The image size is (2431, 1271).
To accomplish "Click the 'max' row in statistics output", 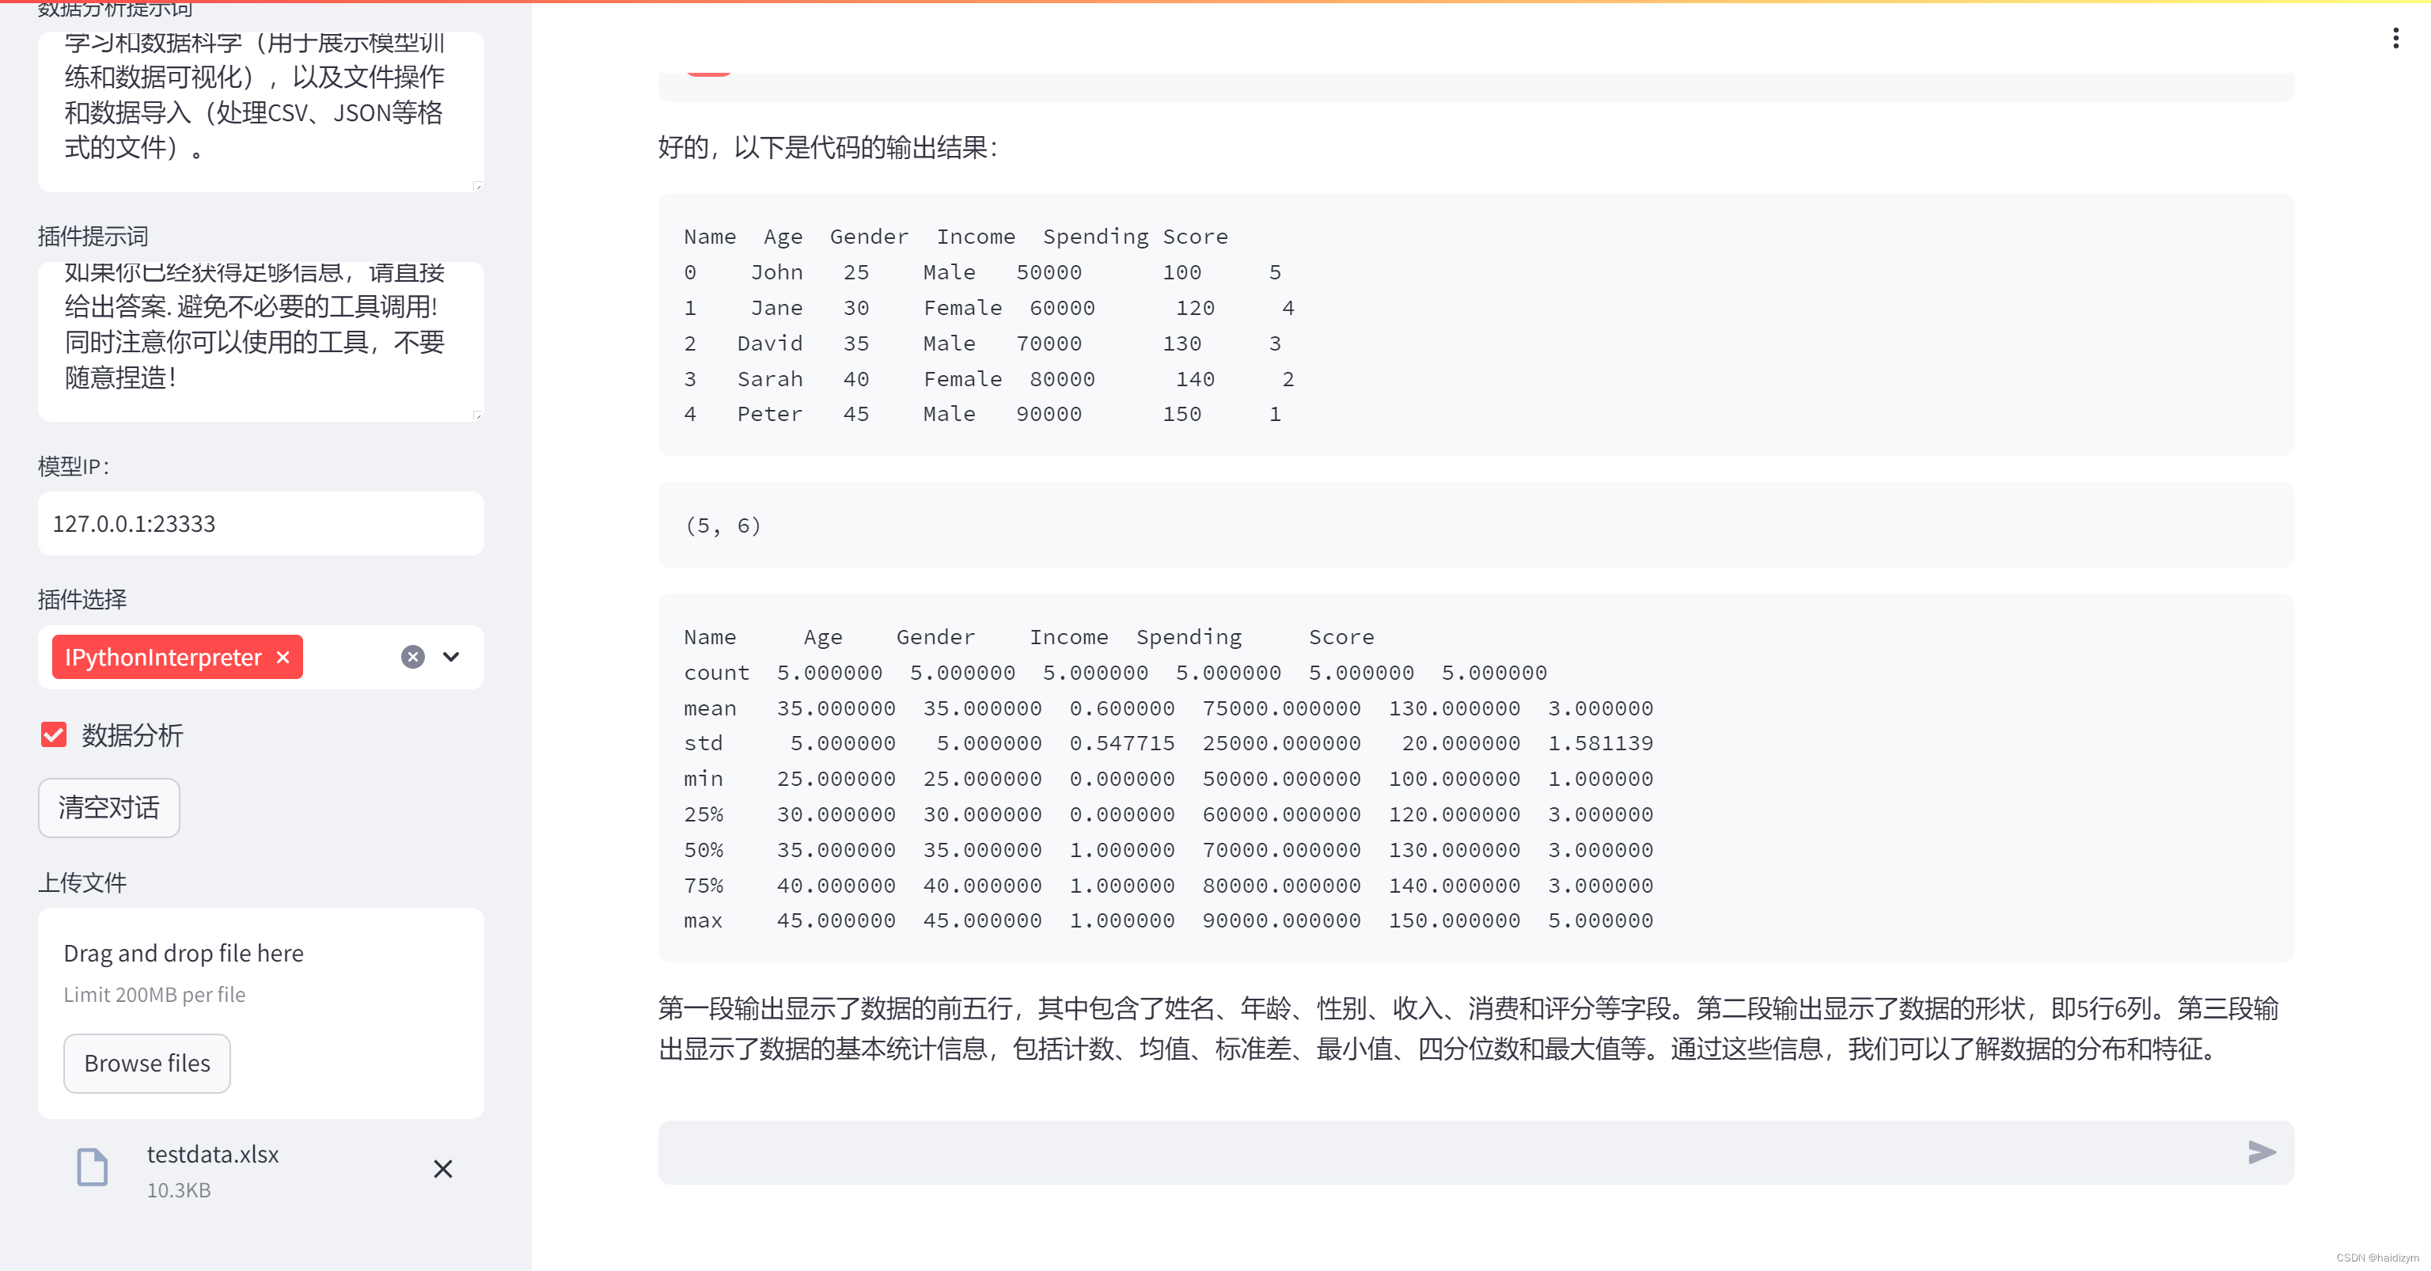I will 1168,920.
